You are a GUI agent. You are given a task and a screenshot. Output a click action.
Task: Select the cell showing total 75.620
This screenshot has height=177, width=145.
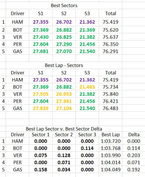click(x=111, y=30)
